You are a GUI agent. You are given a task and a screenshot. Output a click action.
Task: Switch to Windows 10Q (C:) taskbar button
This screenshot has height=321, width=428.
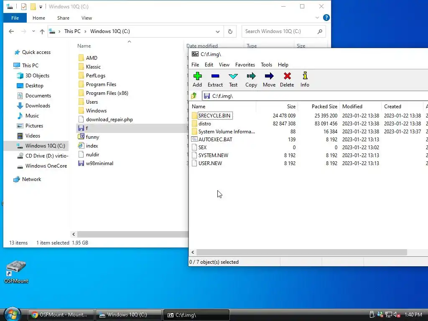pyautogui.click(x=128, y=315)
